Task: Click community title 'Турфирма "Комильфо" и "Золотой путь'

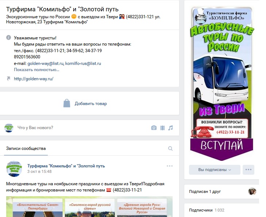Action: pos(62,9)
